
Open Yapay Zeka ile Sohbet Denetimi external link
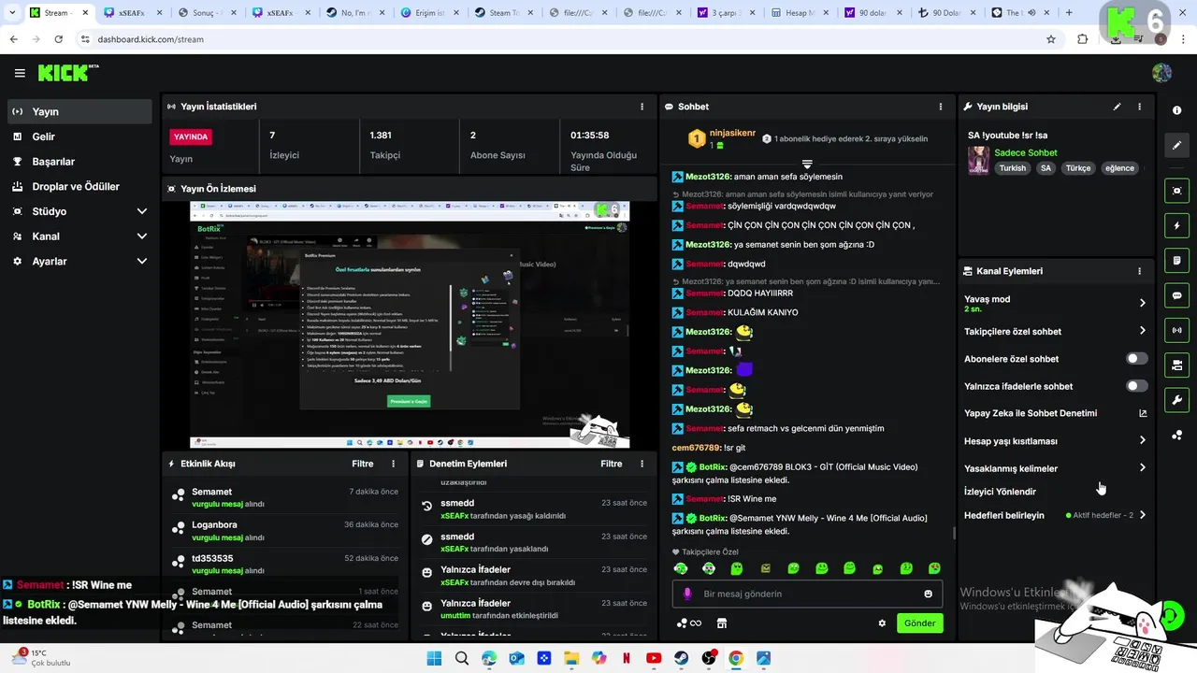(1142, 413)
